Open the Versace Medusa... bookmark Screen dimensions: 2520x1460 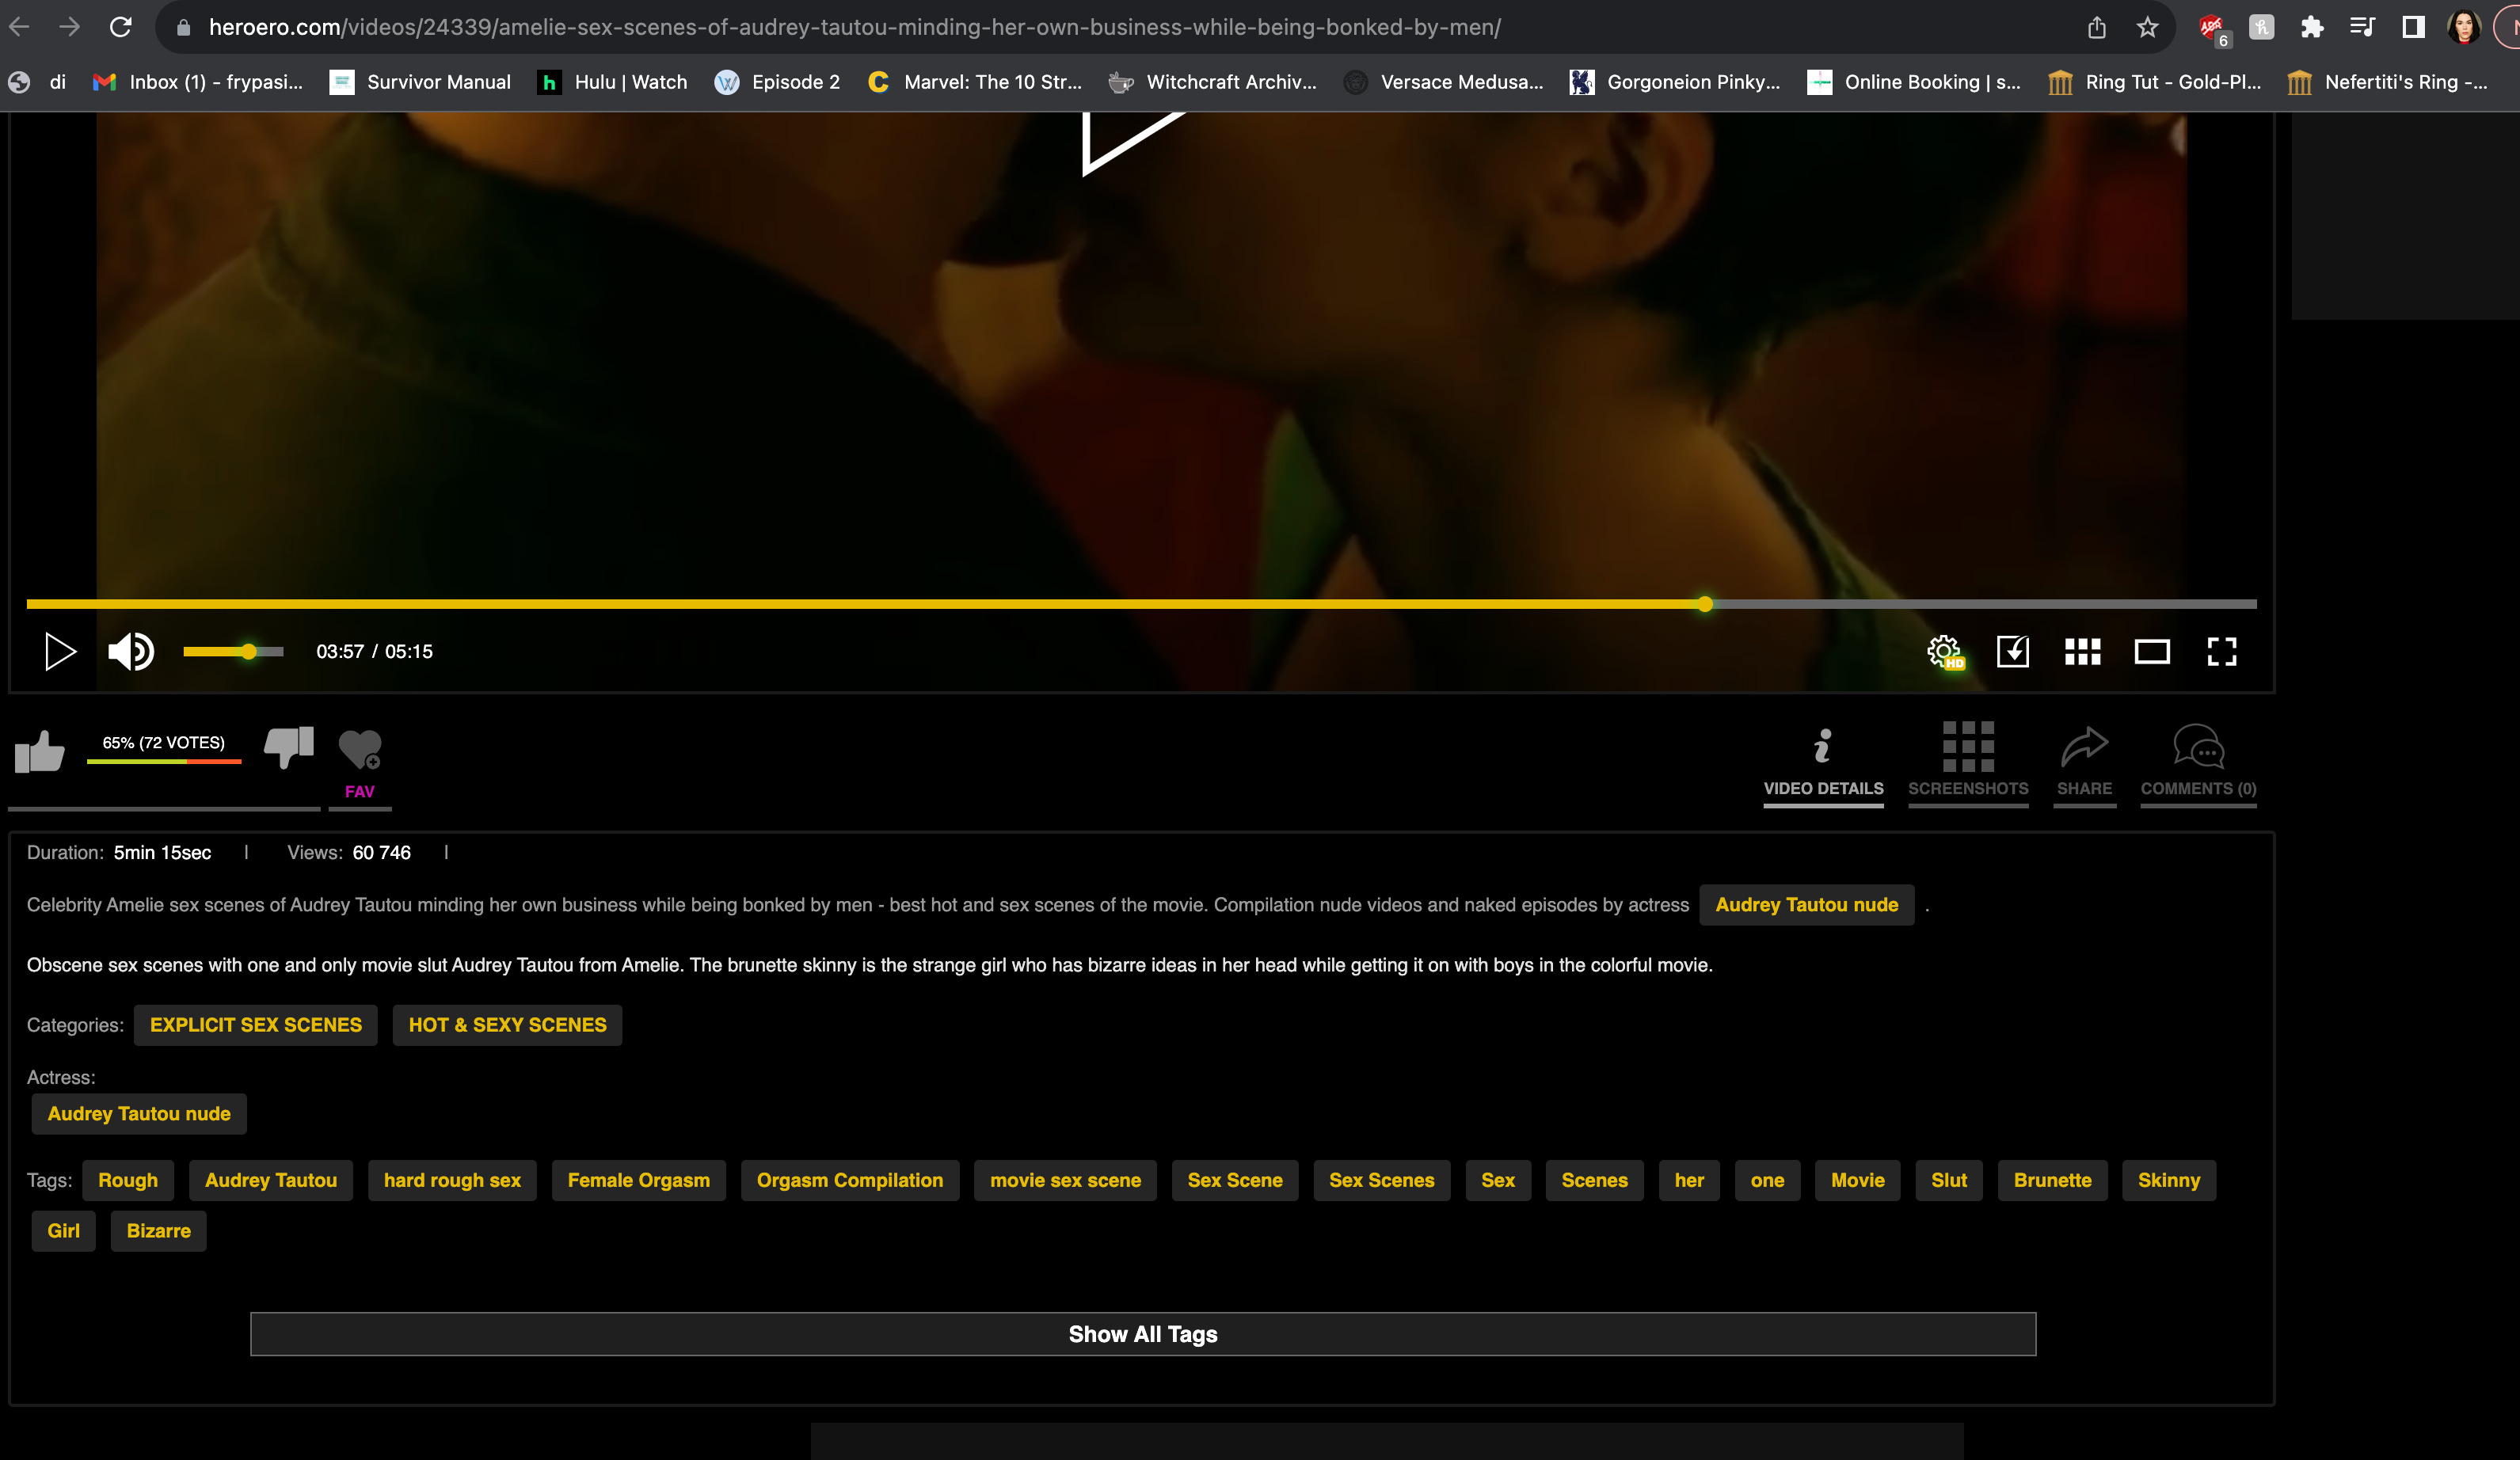[1443, 82]
